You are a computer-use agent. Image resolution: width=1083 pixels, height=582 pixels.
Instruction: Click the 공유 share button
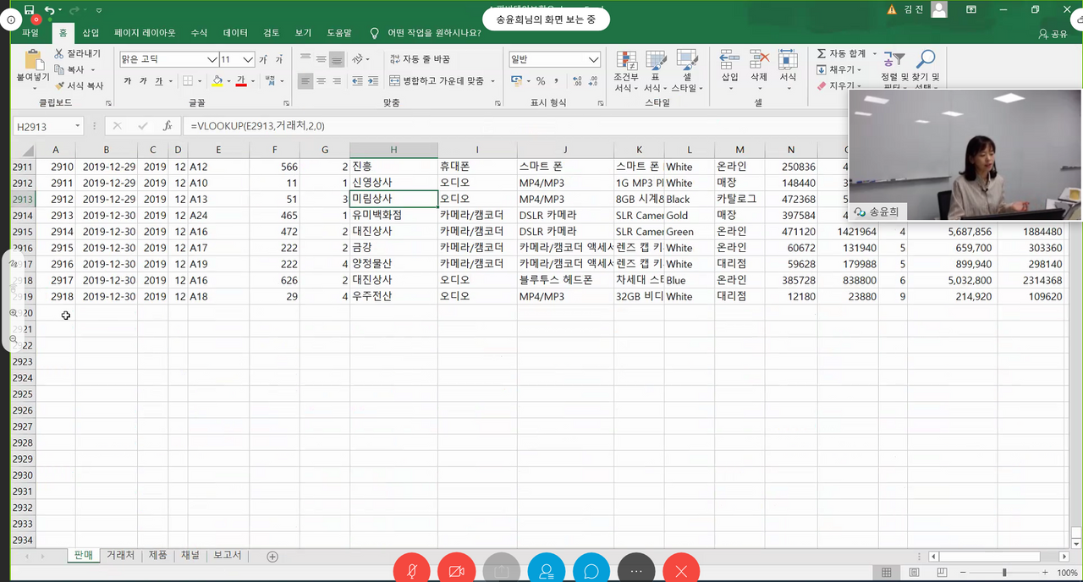1053,34
